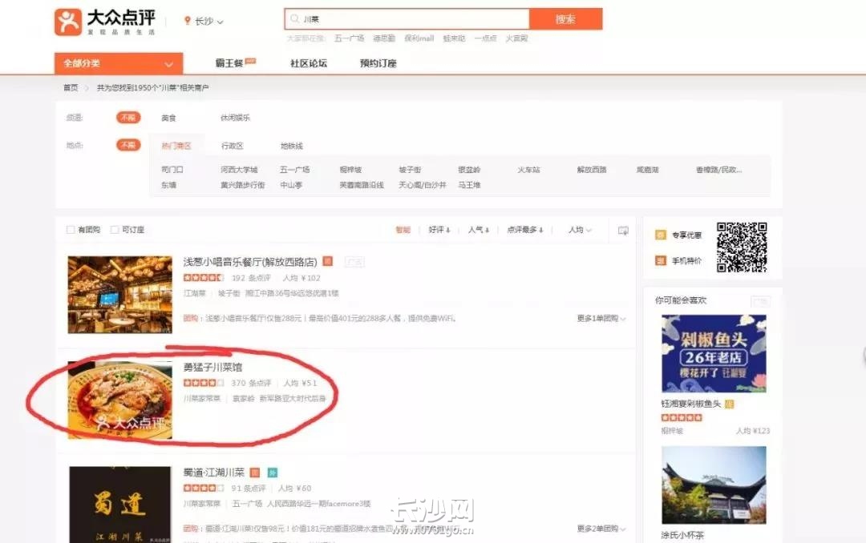Filter by the 五一广场 area
Viewport: 866px width, 543px height.
click(x=295, y=170)
